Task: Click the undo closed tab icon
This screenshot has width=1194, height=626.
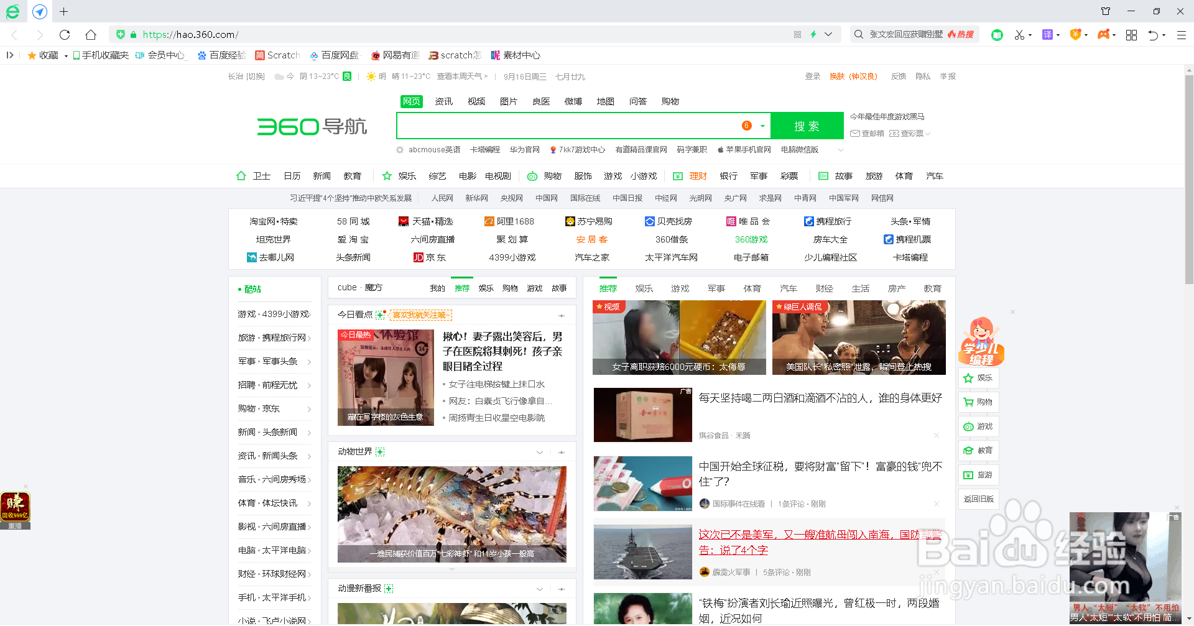Action: [x=1153, y=35]
